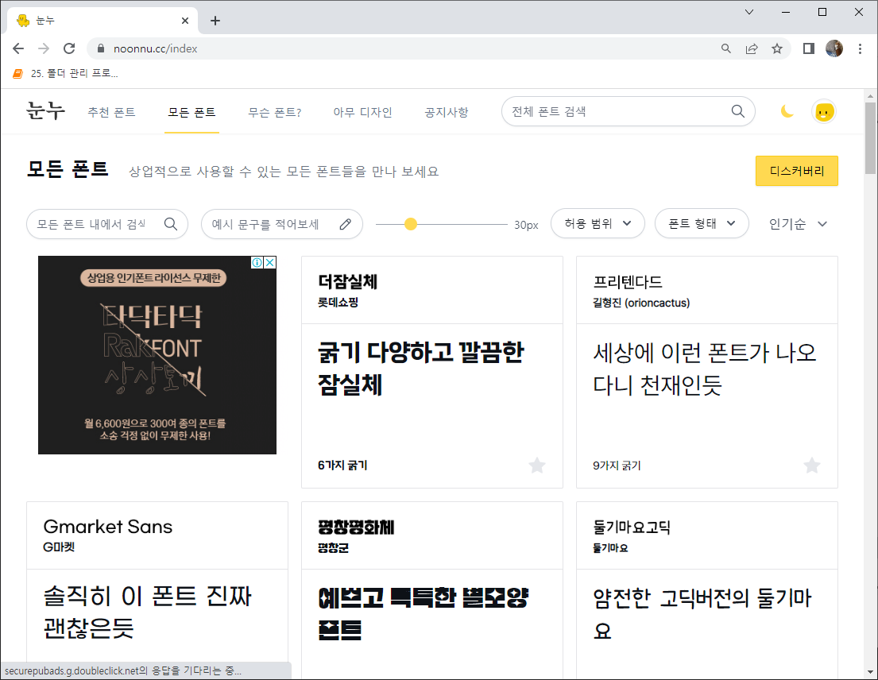This screenshot has height=680, width=878.
Task: Open the ad info icon
Action: coord(257,262)
